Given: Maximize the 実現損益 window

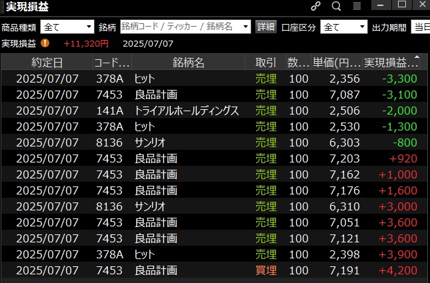Looking at the screenshot, I should coord(402,5).
